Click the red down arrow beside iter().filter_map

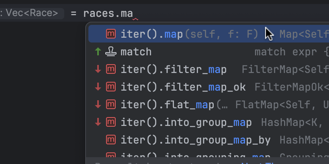98,69
